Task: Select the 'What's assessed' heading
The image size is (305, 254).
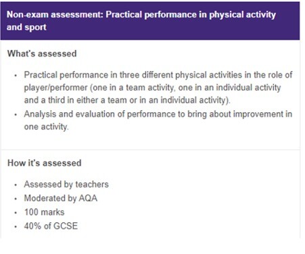Action: [x=42, y=53]
